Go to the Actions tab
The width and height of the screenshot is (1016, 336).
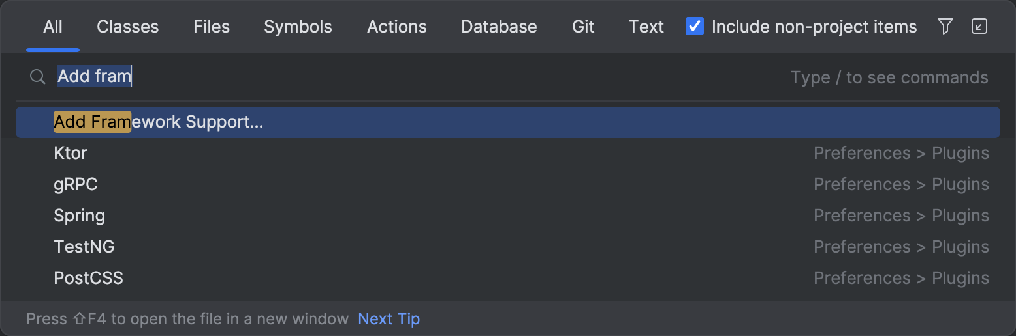click(x=397, y=27)
